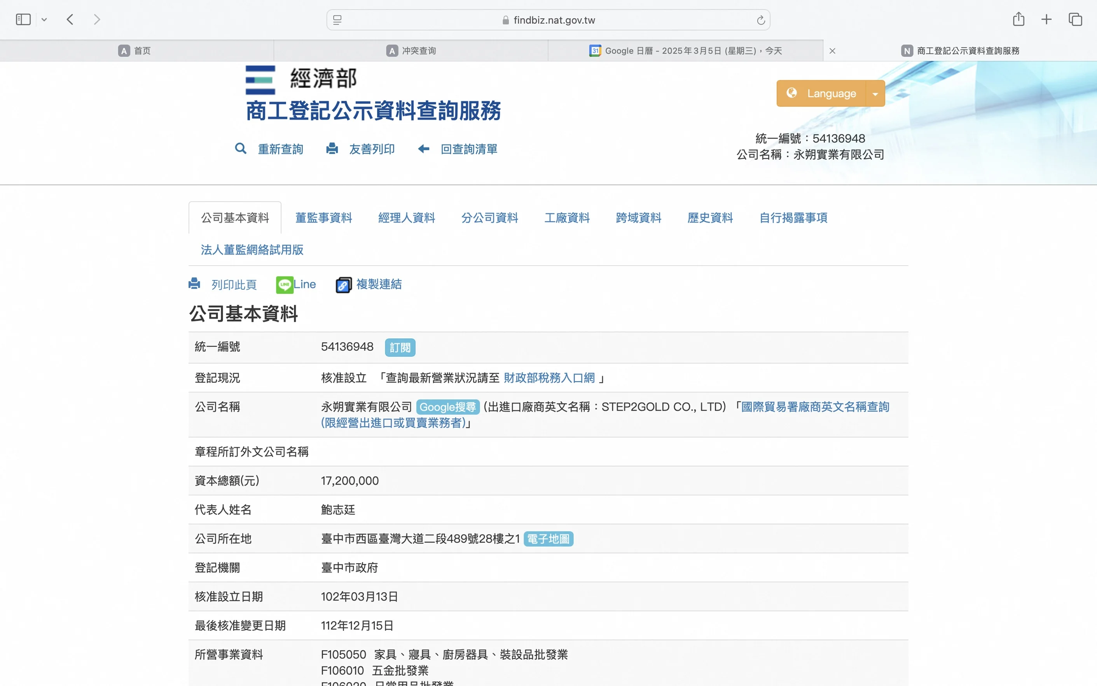Click the printer icon beside 列印此頁
The width and height of the screenshot is (1097, 686).
[194, 284]
